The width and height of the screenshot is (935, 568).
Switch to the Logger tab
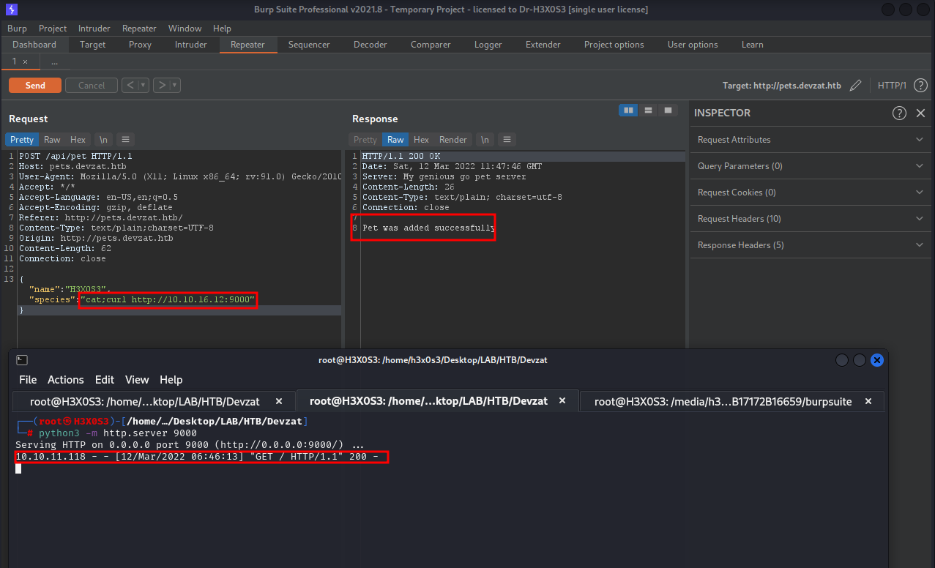pos(488,45)
